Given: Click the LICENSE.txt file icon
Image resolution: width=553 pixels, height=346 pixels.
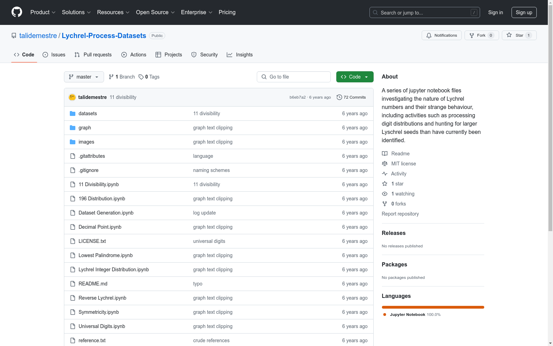Looking at the screenshot, I should (73, 241).
